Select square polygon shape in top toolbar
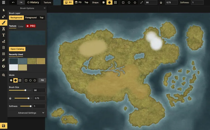This screenshot has width=210, height=130. (x=123, y=2)
